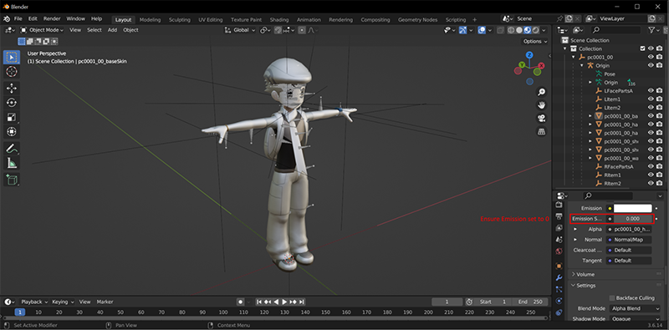
Task: Expand Normal input triangle
Action: 575,240
